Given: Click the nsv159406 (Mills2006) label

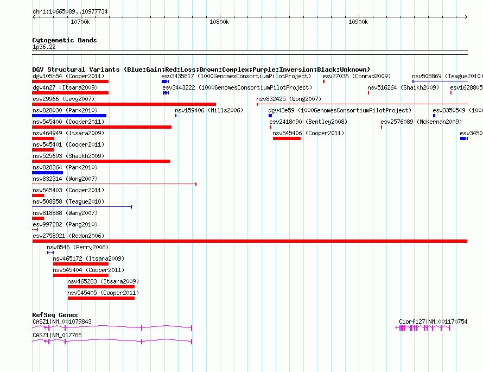Looking at the screenshot, I should [x=209, y=110].
